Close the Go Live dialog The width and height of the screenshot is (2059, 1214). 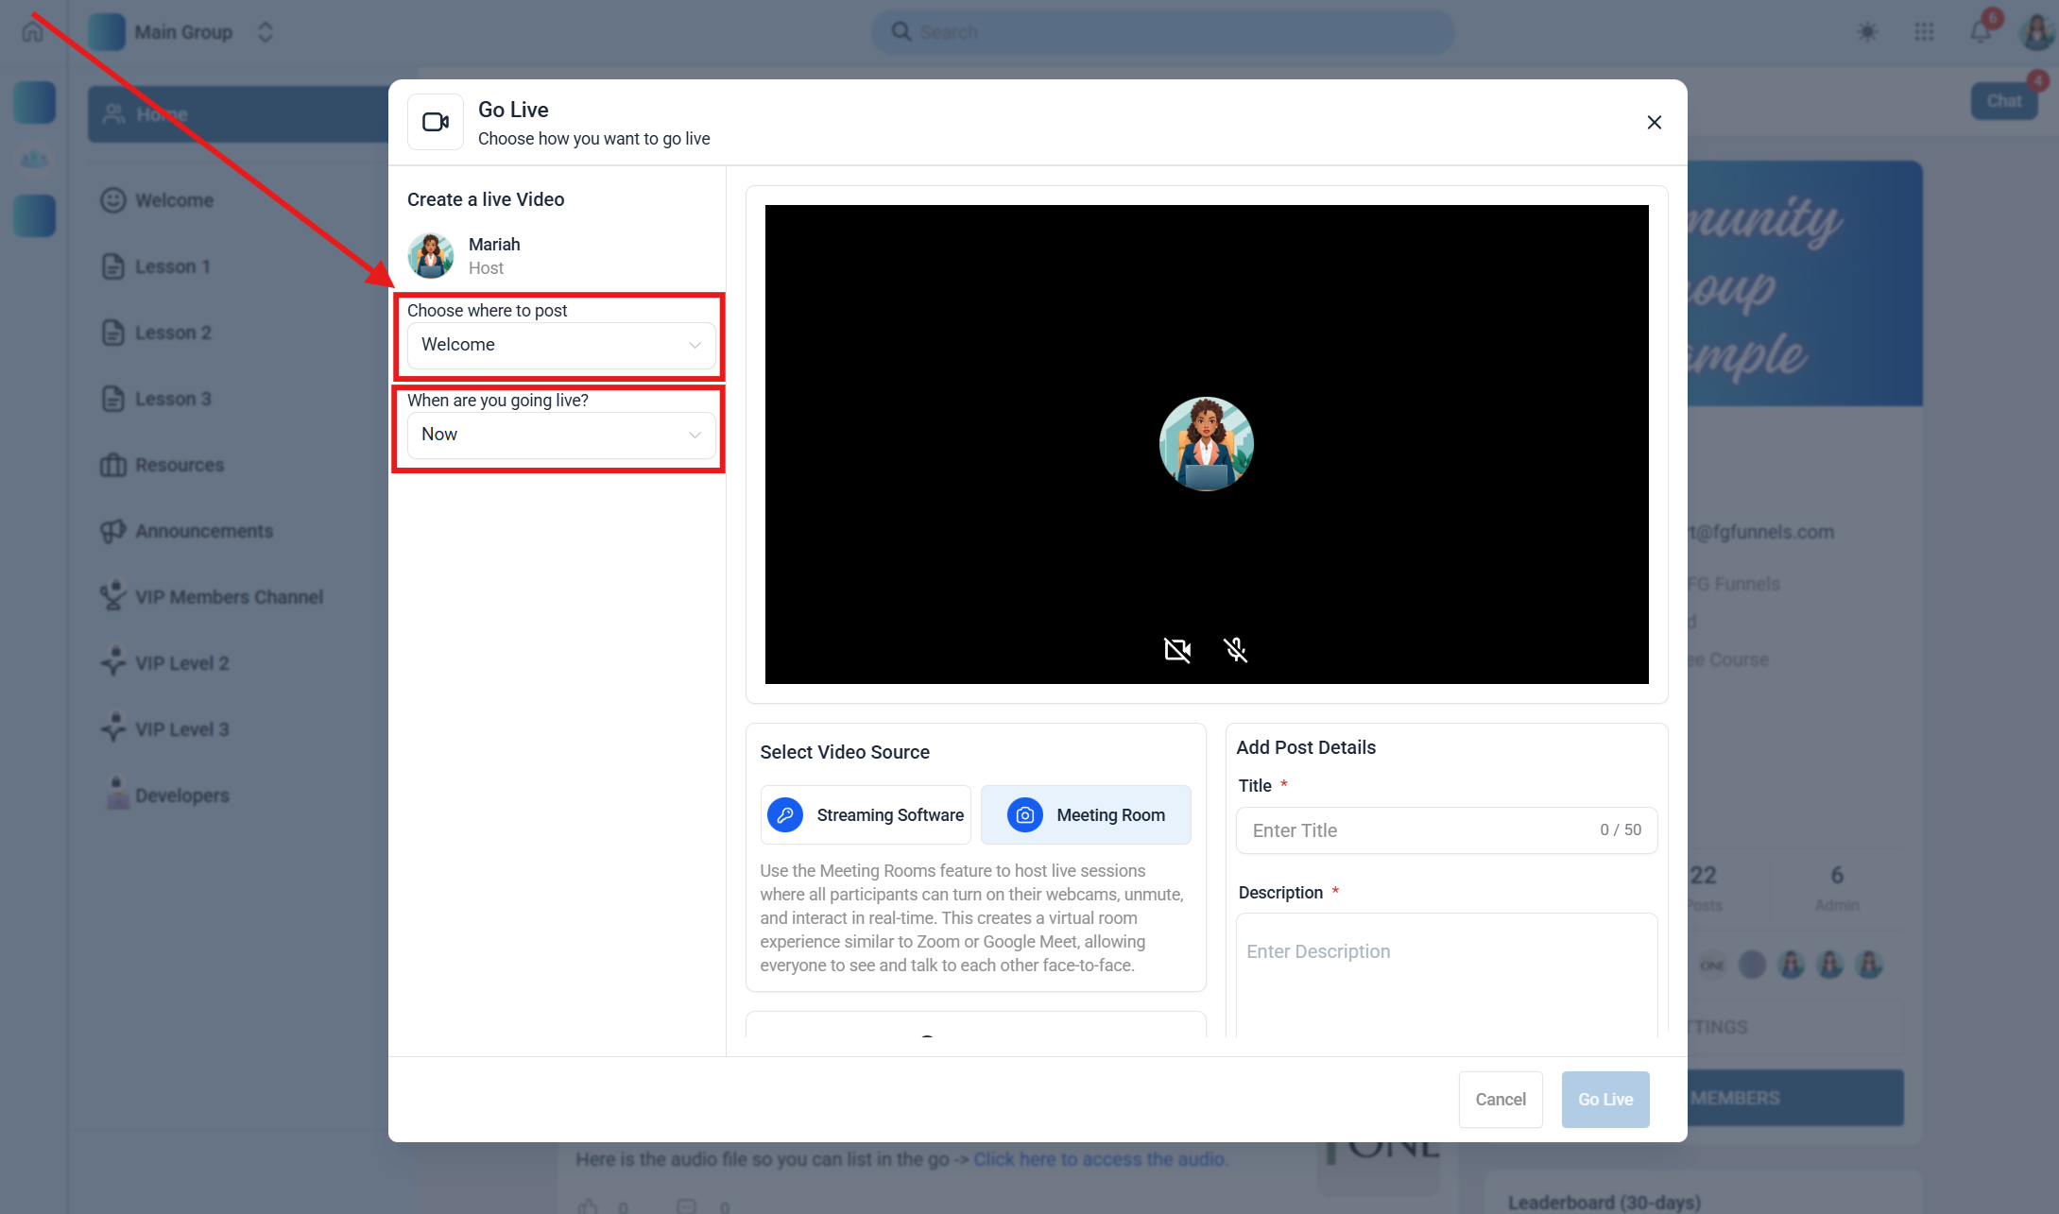(x=1654, y=123)
